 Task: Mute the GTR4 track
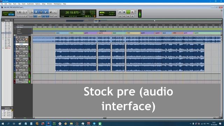coord(27,68)
